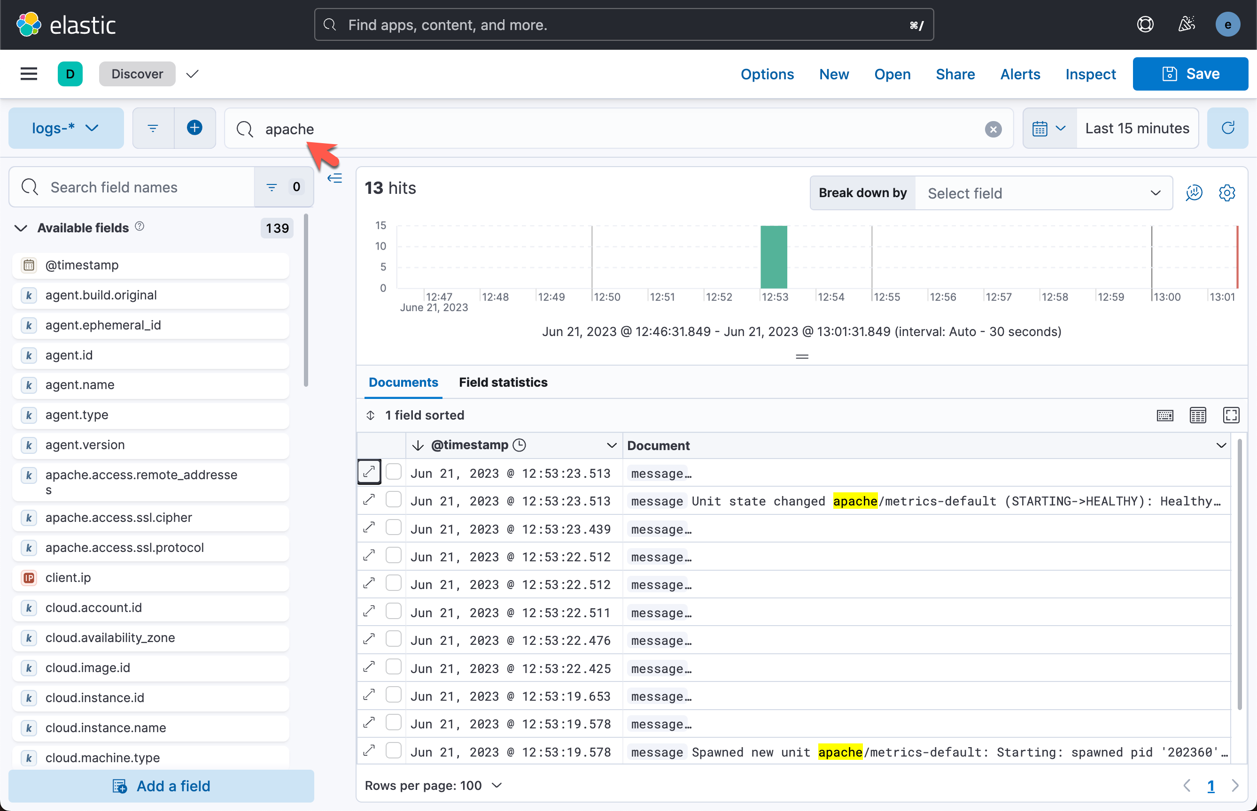Open the help menu lifebuoy icon
Image resolution: width=1257 pixels, height=811 pixels.
click(x=1145, y=25)
